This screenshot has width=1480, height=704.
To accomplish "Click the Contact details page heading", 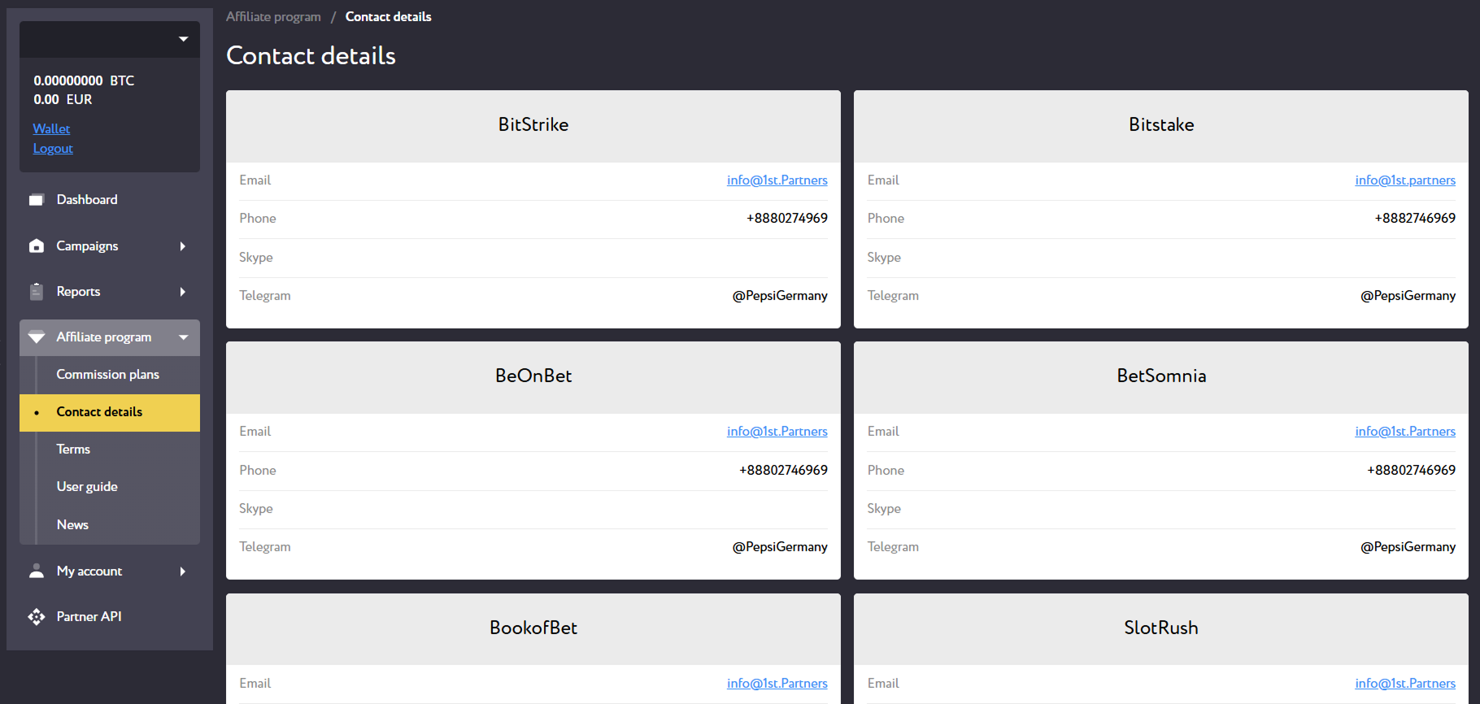I will coord(311,56).
